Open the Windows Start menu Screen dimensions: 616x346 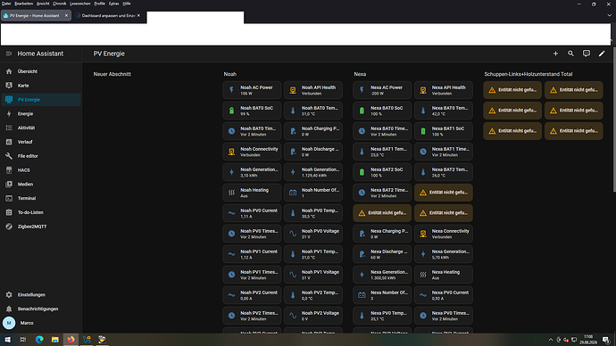click(x=8, y=340)
